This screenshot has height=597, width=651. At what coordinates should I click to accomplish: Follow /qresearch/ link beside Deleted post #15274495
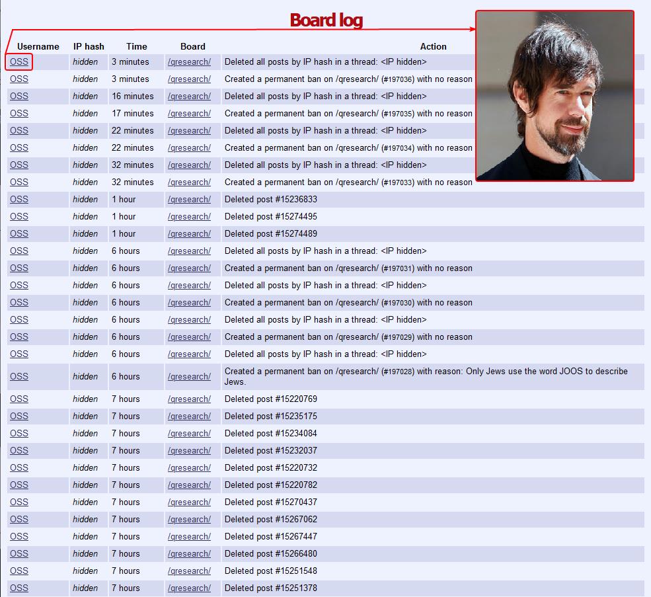click(189, 216)
